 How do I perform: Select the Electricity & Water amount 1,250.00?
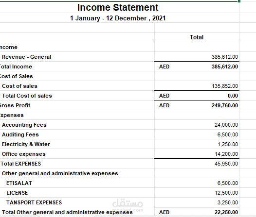pos(228,144)
